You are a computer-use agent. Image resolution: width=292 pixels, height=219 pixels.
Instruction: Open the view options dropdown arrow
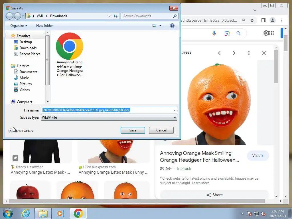[x=160, y=26]
